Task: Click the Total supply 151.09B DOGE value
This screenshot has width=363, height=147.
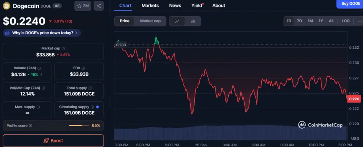Action: 79,94
